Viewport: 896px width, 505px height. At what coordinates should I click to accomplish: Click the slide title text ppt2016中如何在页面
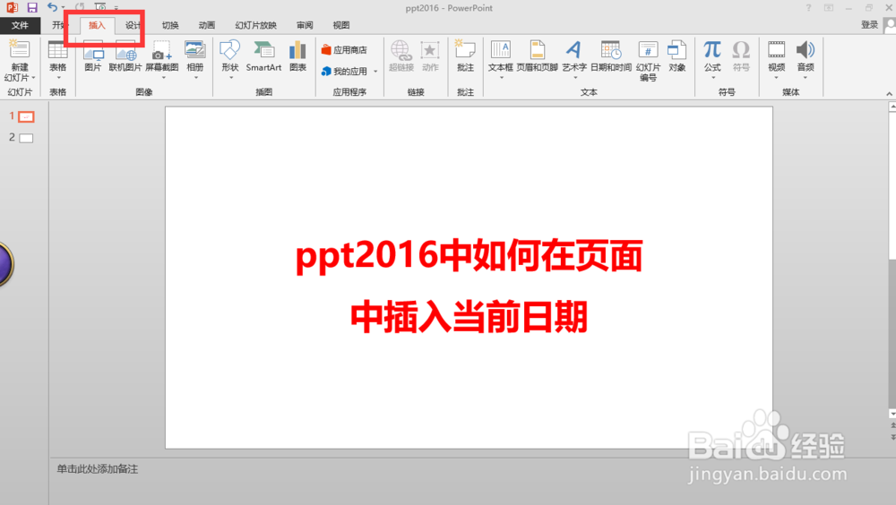[x=470, y=255]
